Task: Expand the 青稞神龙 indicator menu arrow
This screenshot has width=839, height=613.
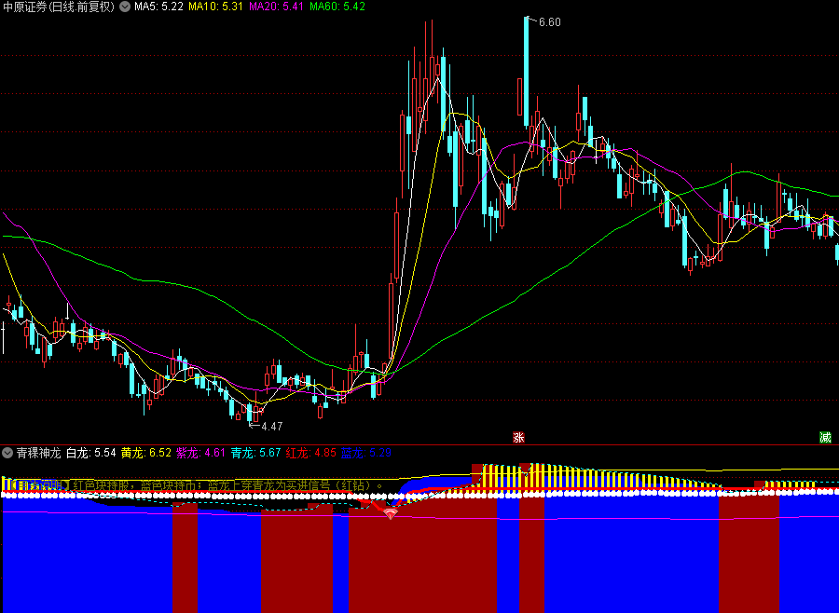Action: [x=7, y=453]
